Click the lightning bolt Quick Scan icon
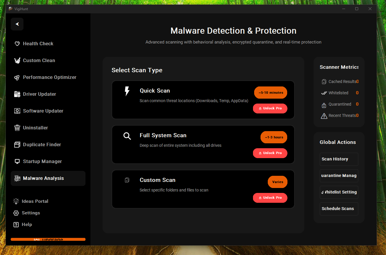Image resolution: width=386 pixels, height=255 pixels. point(127,91)
